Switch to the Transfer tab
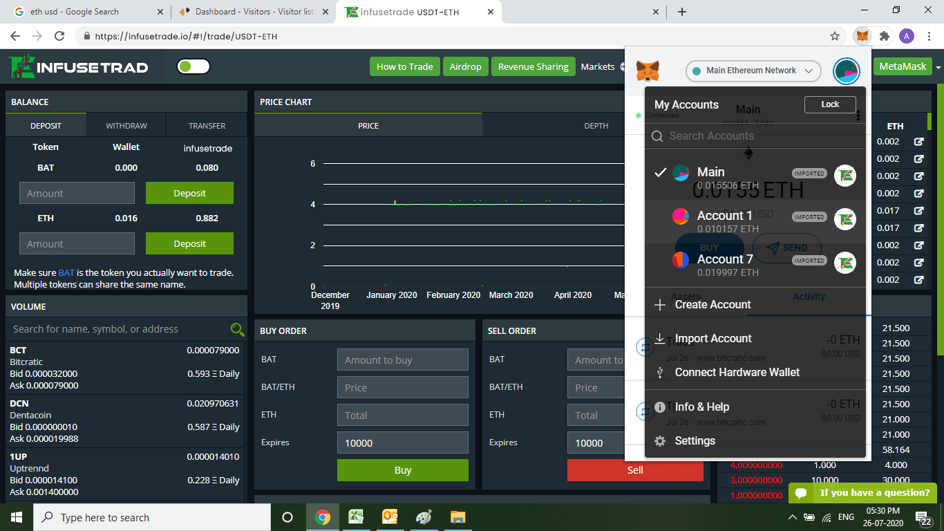The width and height of the screenshot is (944, 531). click(207, 126)
